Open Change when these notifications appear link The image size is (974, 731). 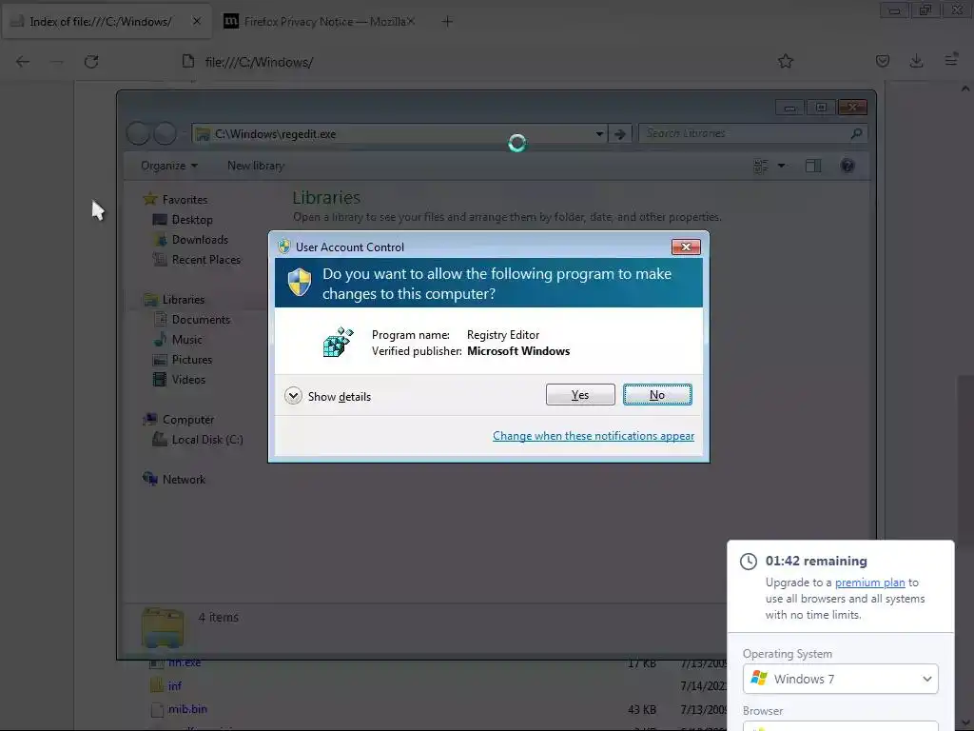tap(594, 436)
